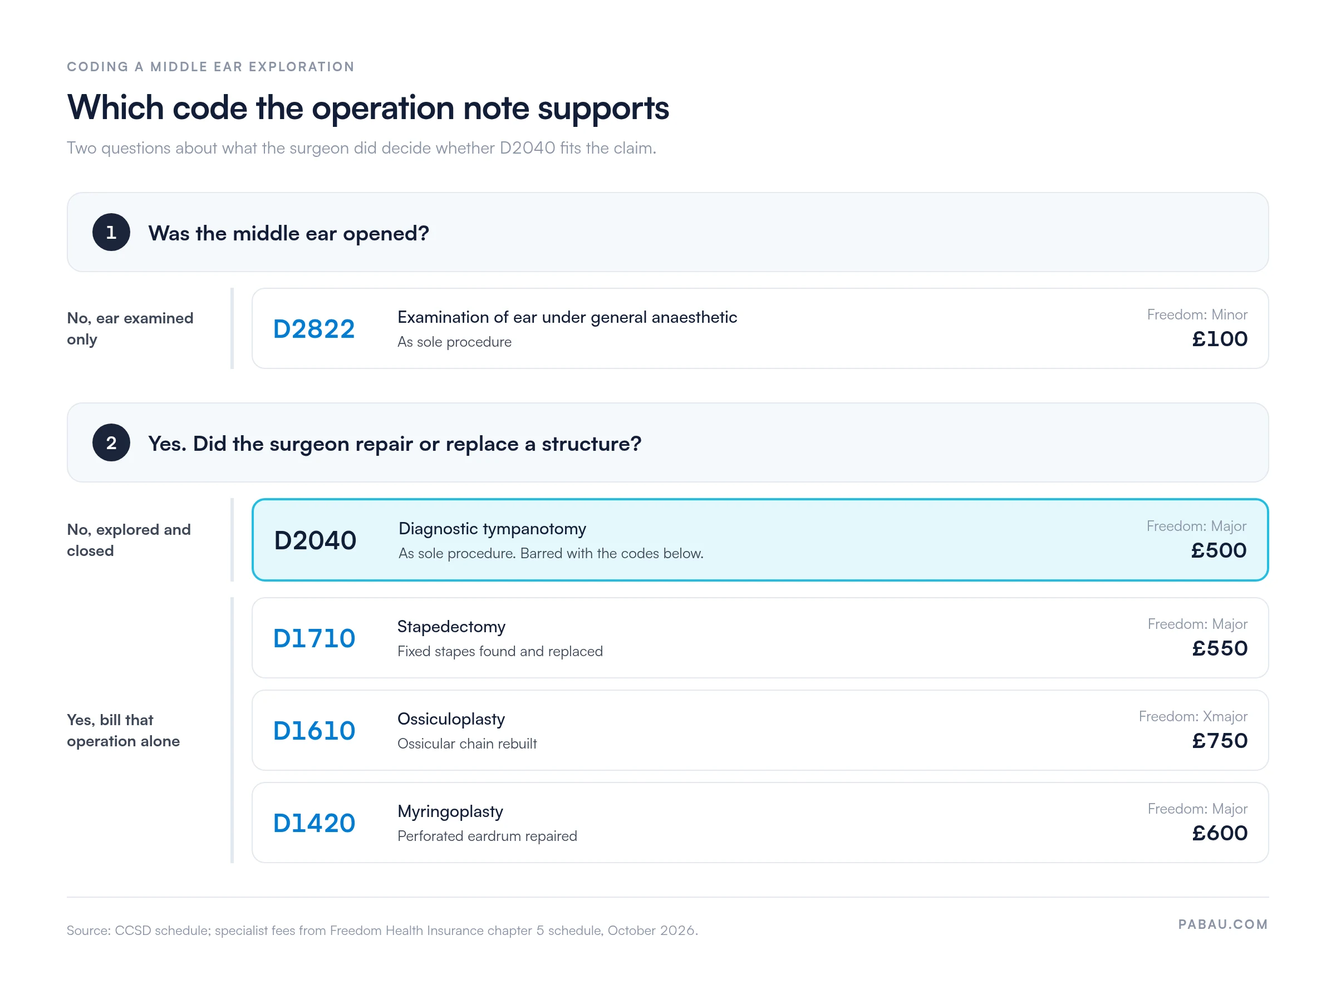Select 'No, ear examined only' answer label

coord(130,329)
